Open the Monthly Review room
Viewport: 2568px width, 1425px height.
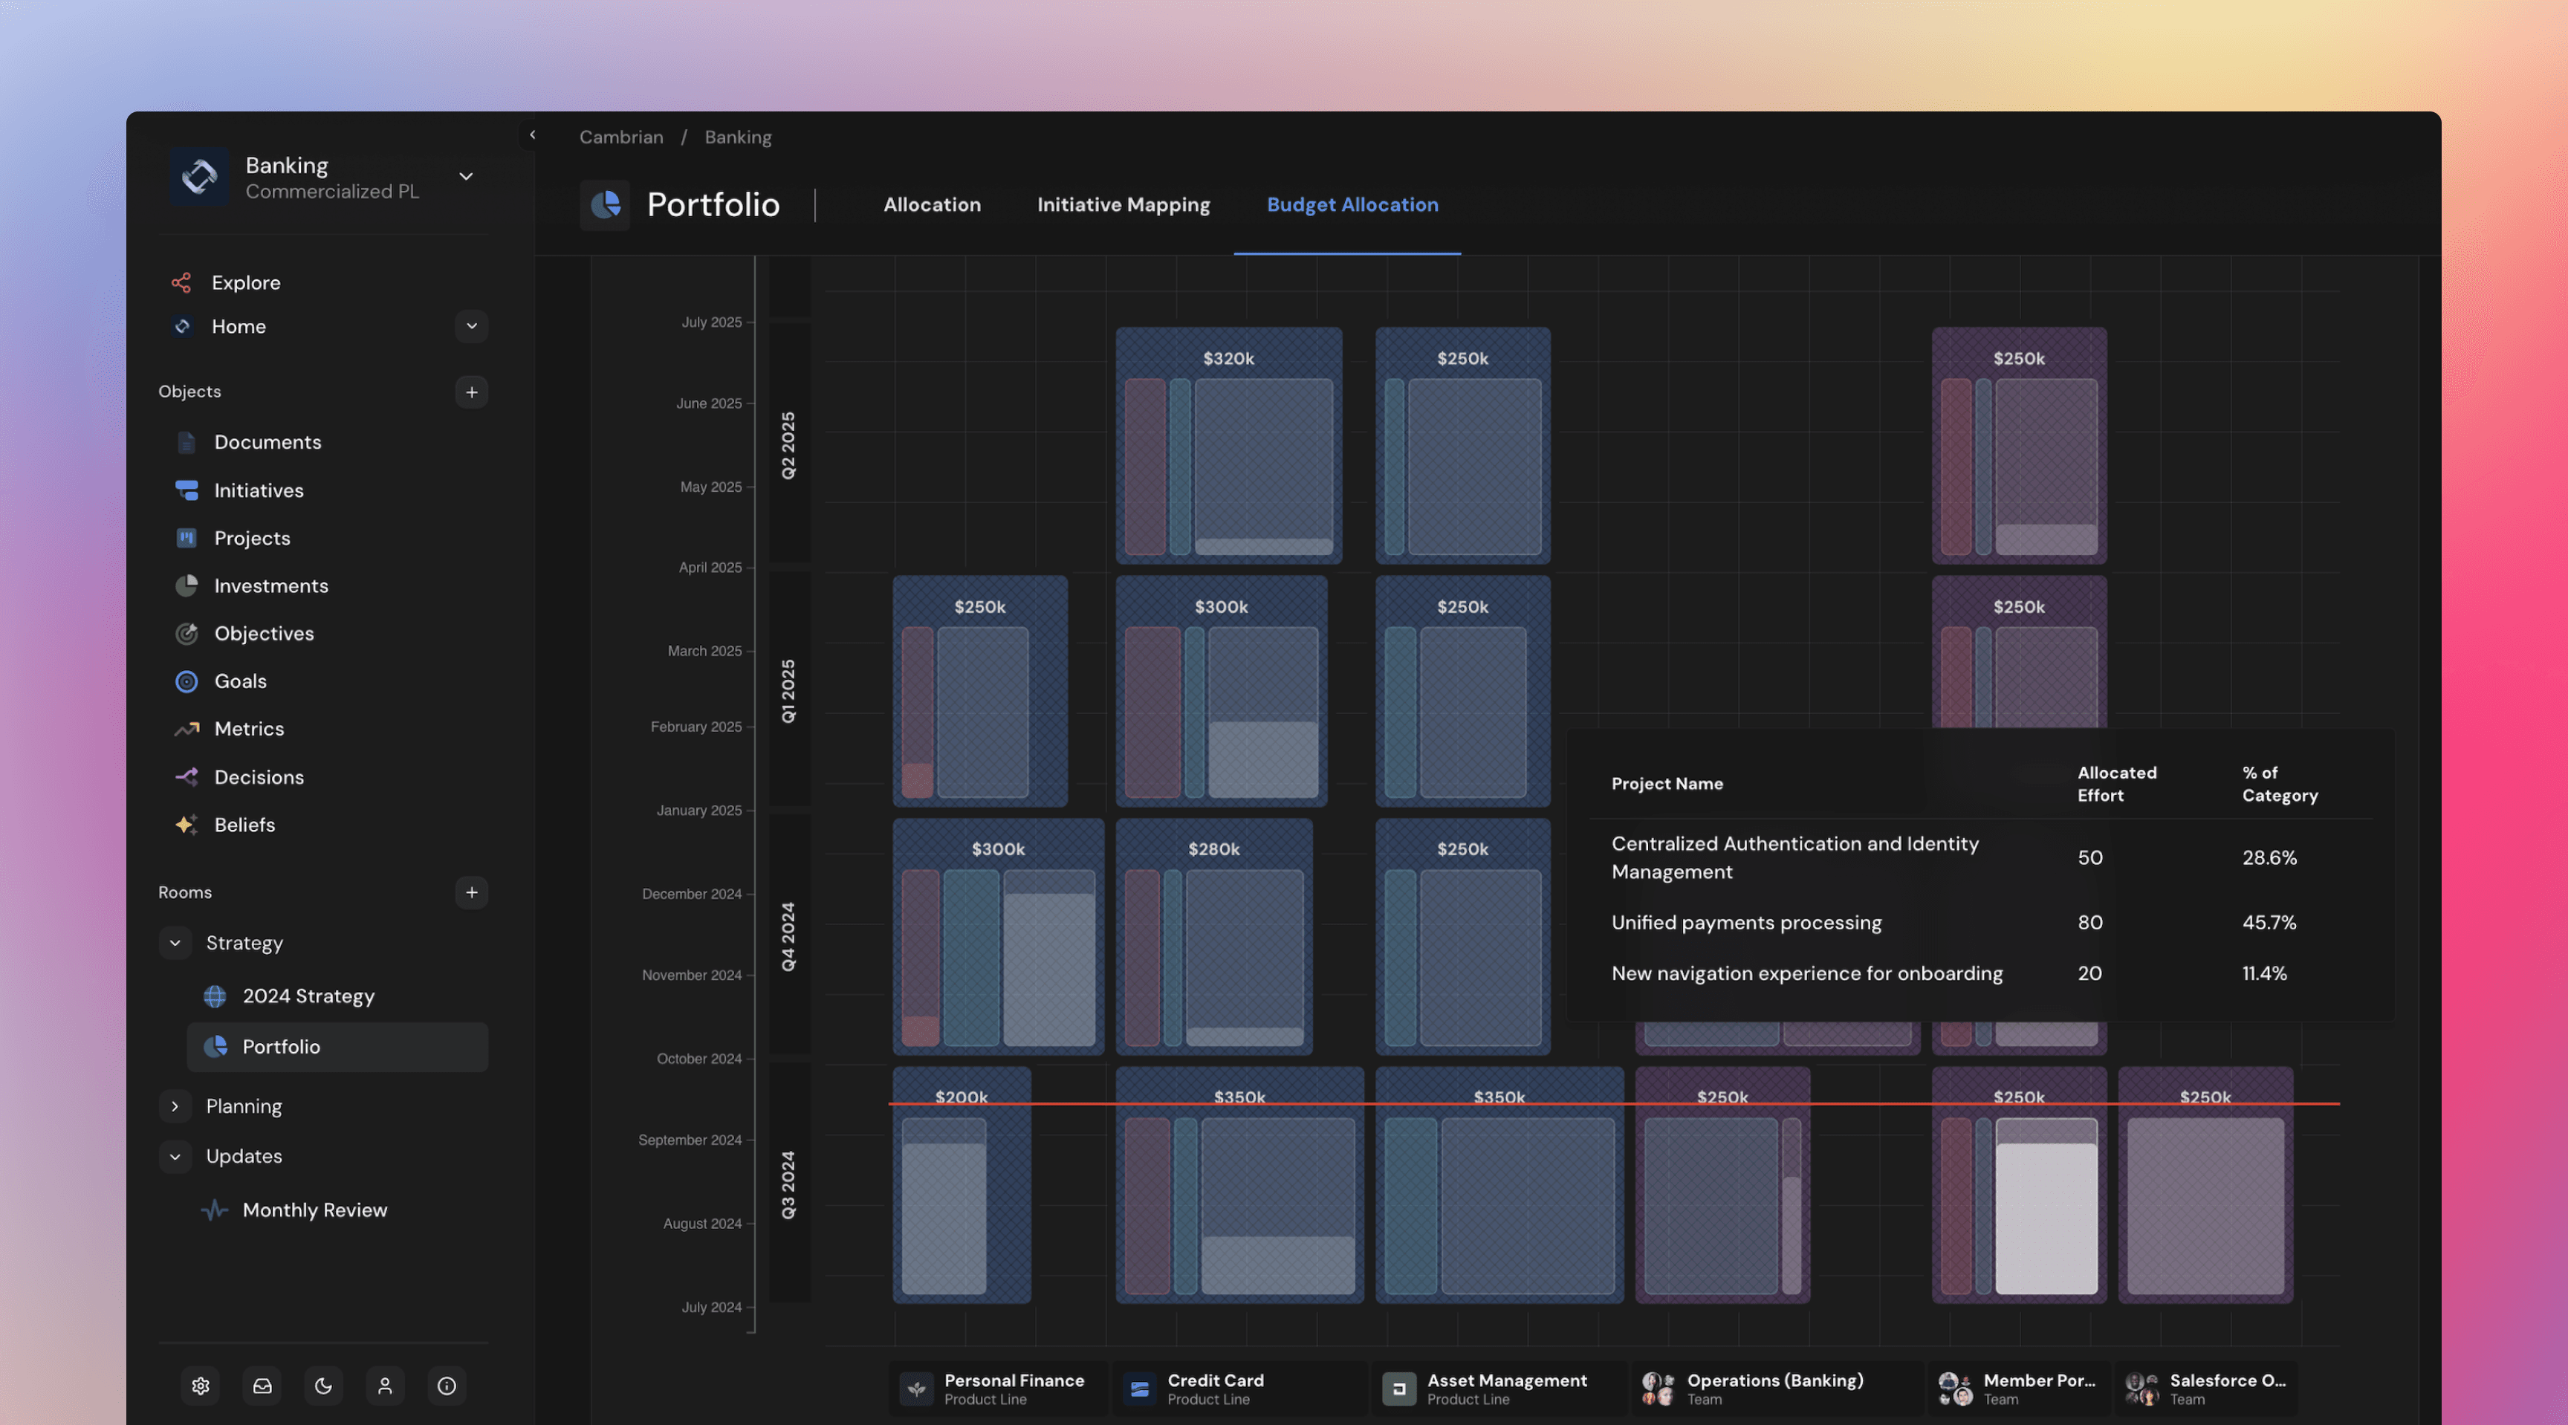coord(314,1210)
